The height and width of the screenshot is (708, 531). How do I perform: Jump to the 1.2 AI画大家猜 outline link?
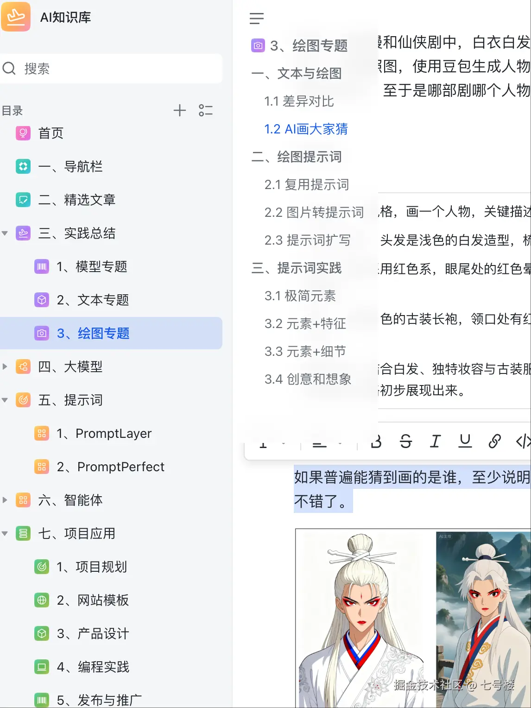point(307,129)
